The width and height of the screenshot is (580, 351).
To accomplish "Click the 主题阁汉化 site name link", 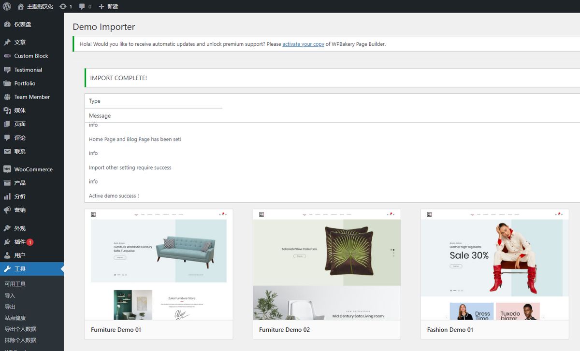I will [40, 7].
